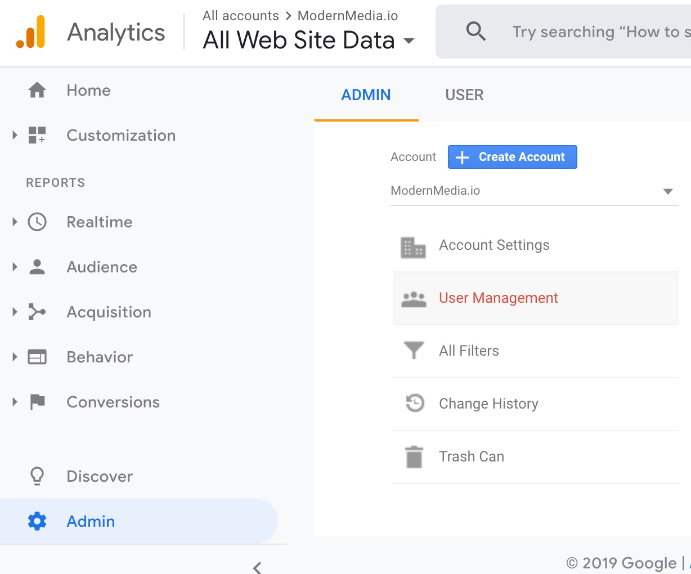The width and height of the screenshot is (691, 574).
Task: Click the All Filters funnel icon
Action: pos(414,350)
